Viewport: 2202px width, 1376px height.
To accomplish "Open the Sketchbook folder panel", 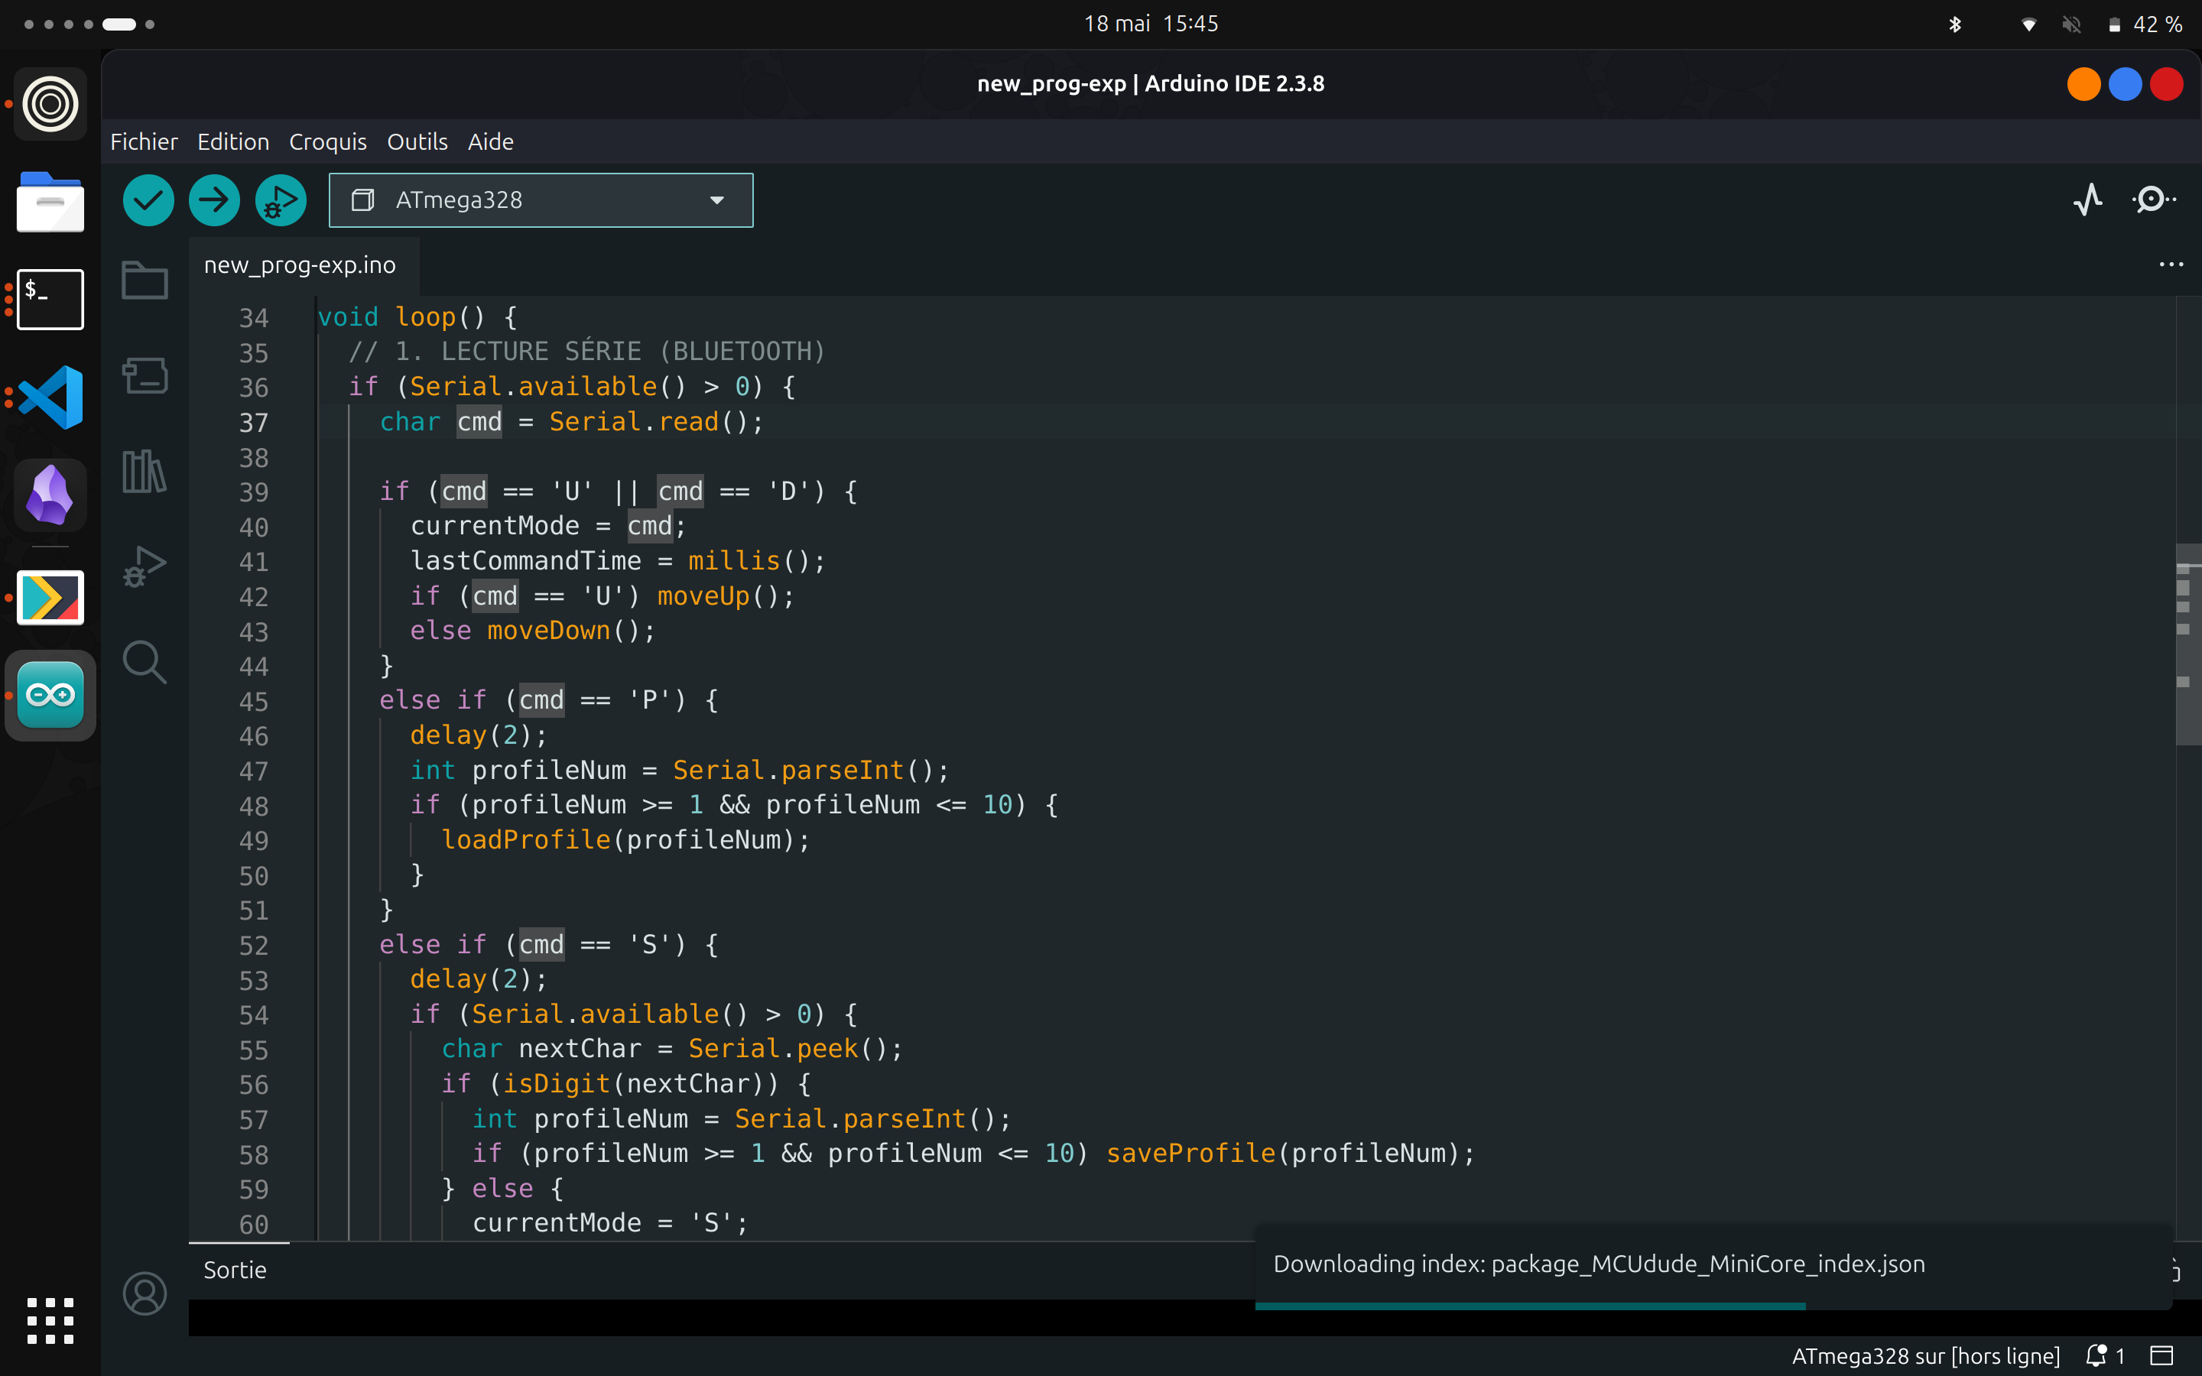I will 145,281.
